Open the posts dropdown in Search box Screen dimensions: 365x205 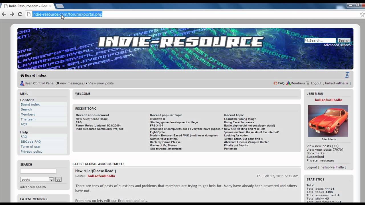point(37,179)
